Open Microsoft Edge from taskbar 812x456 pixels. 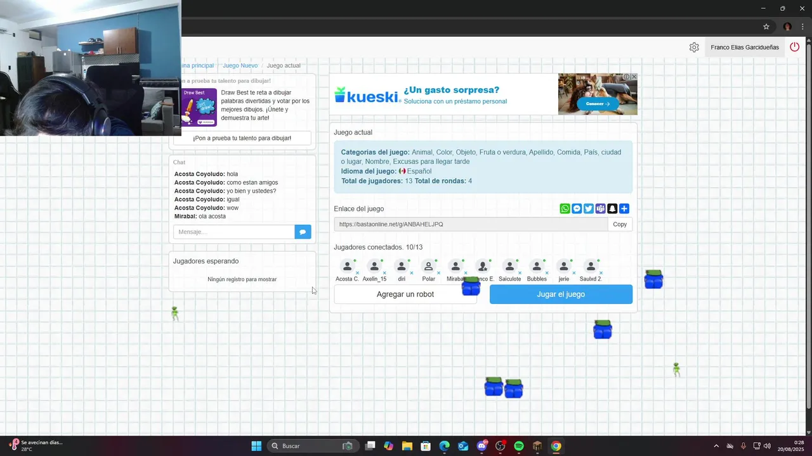pos(444,446)
